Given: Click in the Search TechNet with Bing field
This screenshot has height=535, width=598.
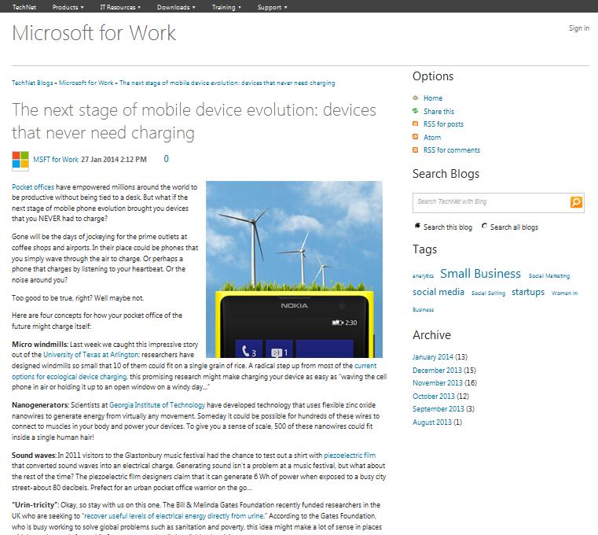Looking at the screenshot, I should pos(490,202).
